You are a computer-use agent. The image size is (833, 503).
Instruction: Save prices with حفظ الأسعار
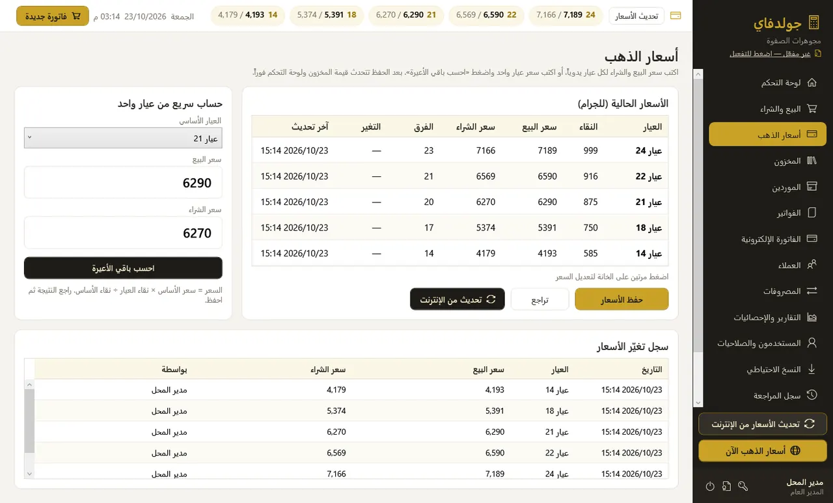(x=622, y=299)
